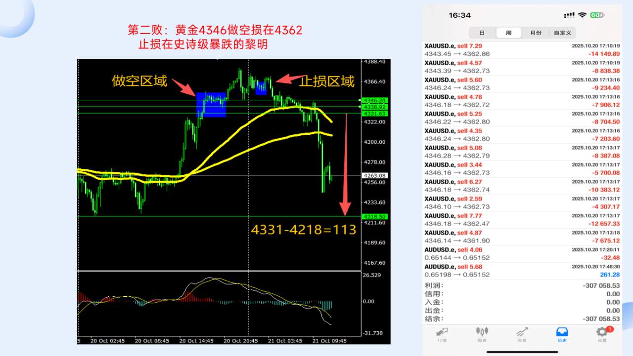Click the 4346.20 green price label

374,100
